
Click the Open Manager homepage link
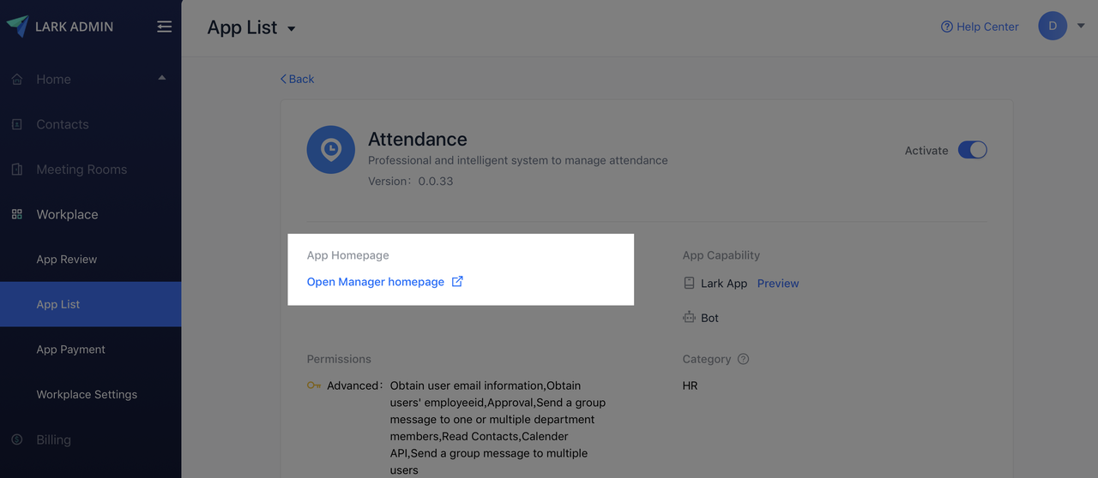376,282
